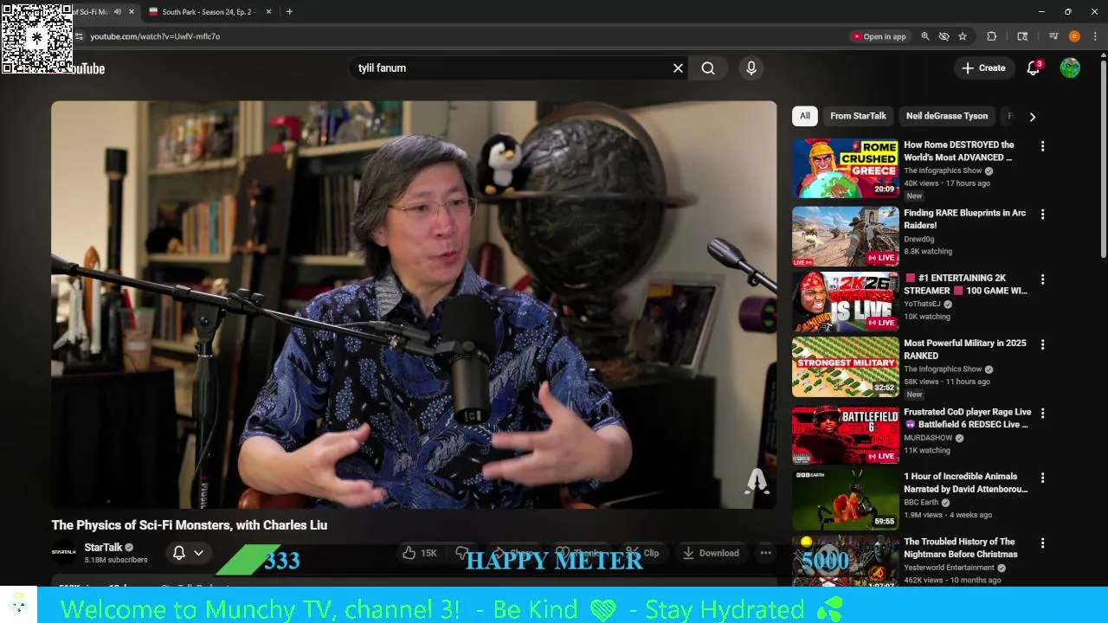Open the Rome Crushed Greece thumbnail
Screen dimensions: 1108x623
coord(845,168)
